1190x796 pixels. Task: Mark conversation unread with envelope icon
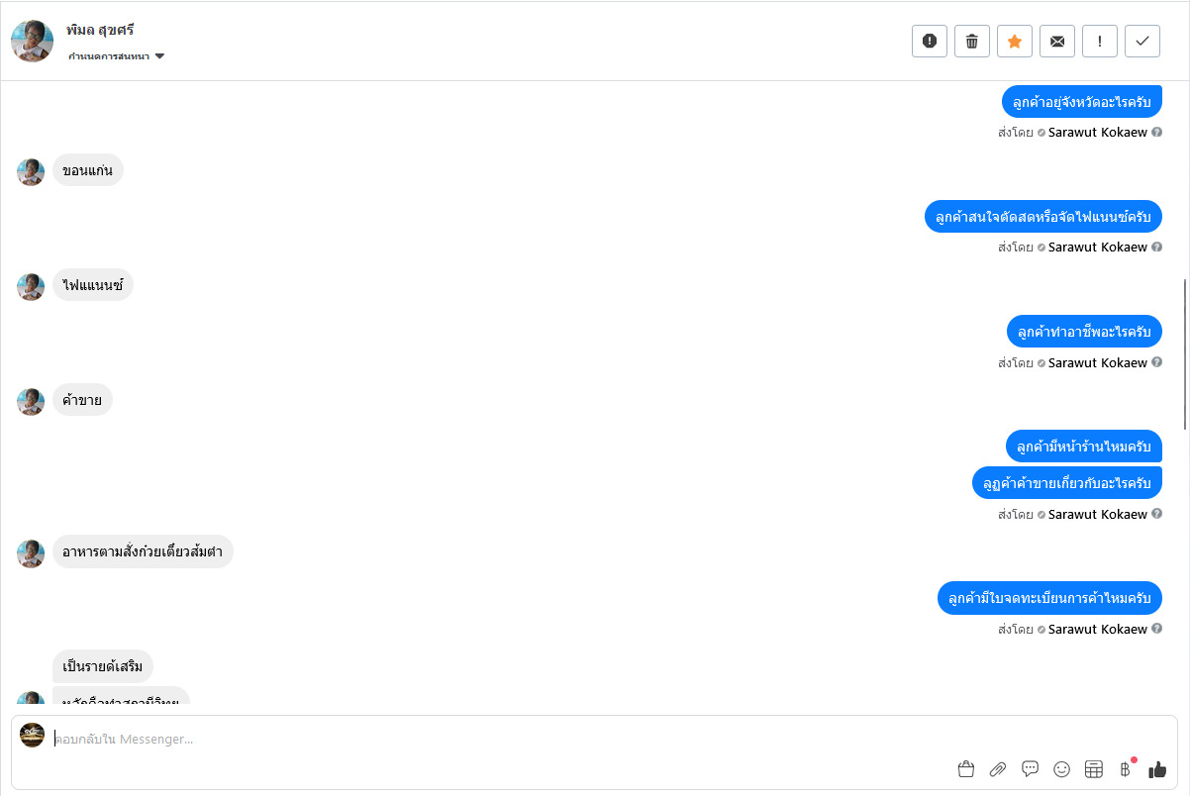1056,41
